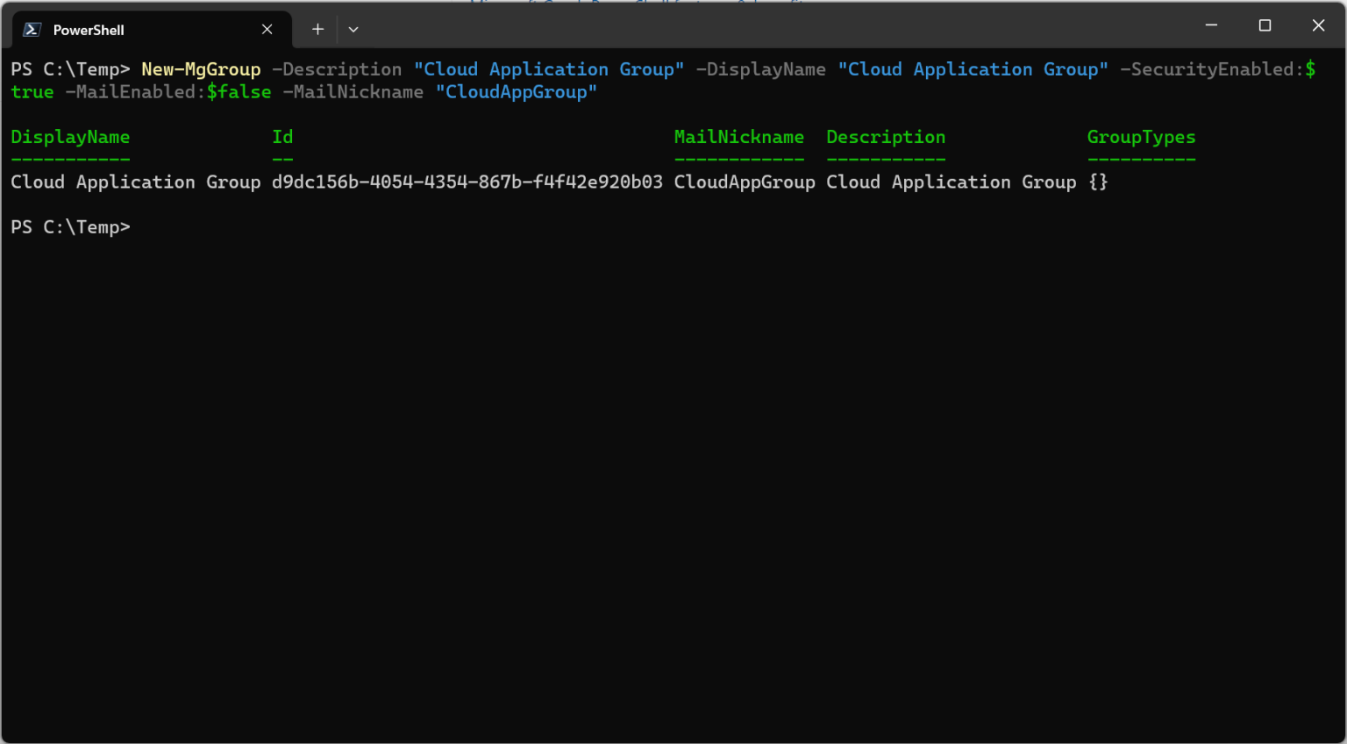The height and width of the screenshot is (744, 1347).
Task: Click the group Id GUID value
Action: pyautogui.click(x=467, y=182)
